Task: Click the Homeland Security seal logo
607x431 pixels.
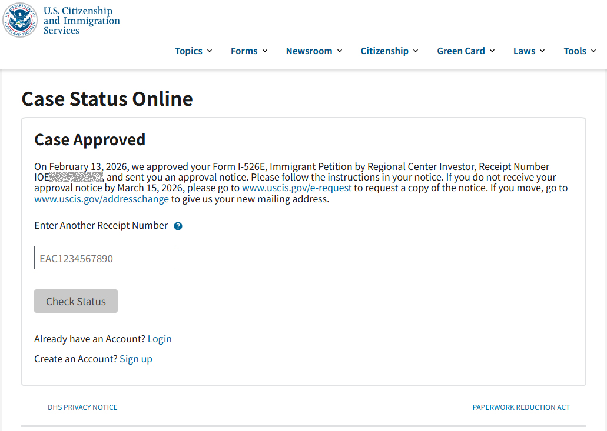Action: [x=20, y=20]
